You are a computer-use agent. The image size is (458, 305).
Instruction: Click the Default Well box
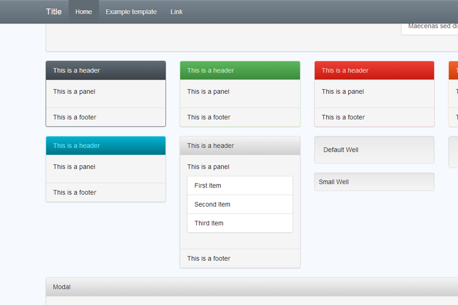pos(374,149)
